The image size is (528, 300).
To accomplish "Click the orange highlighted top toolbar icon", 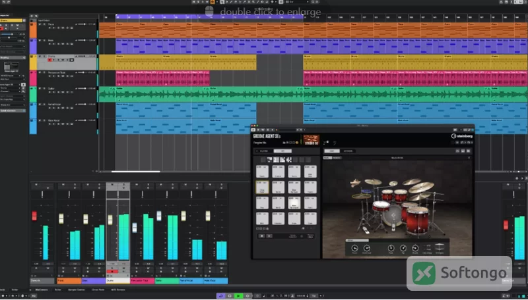I will point(213,2).
